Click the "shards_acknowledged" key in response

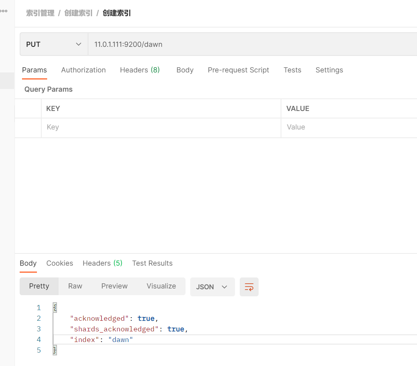point(114,329)
